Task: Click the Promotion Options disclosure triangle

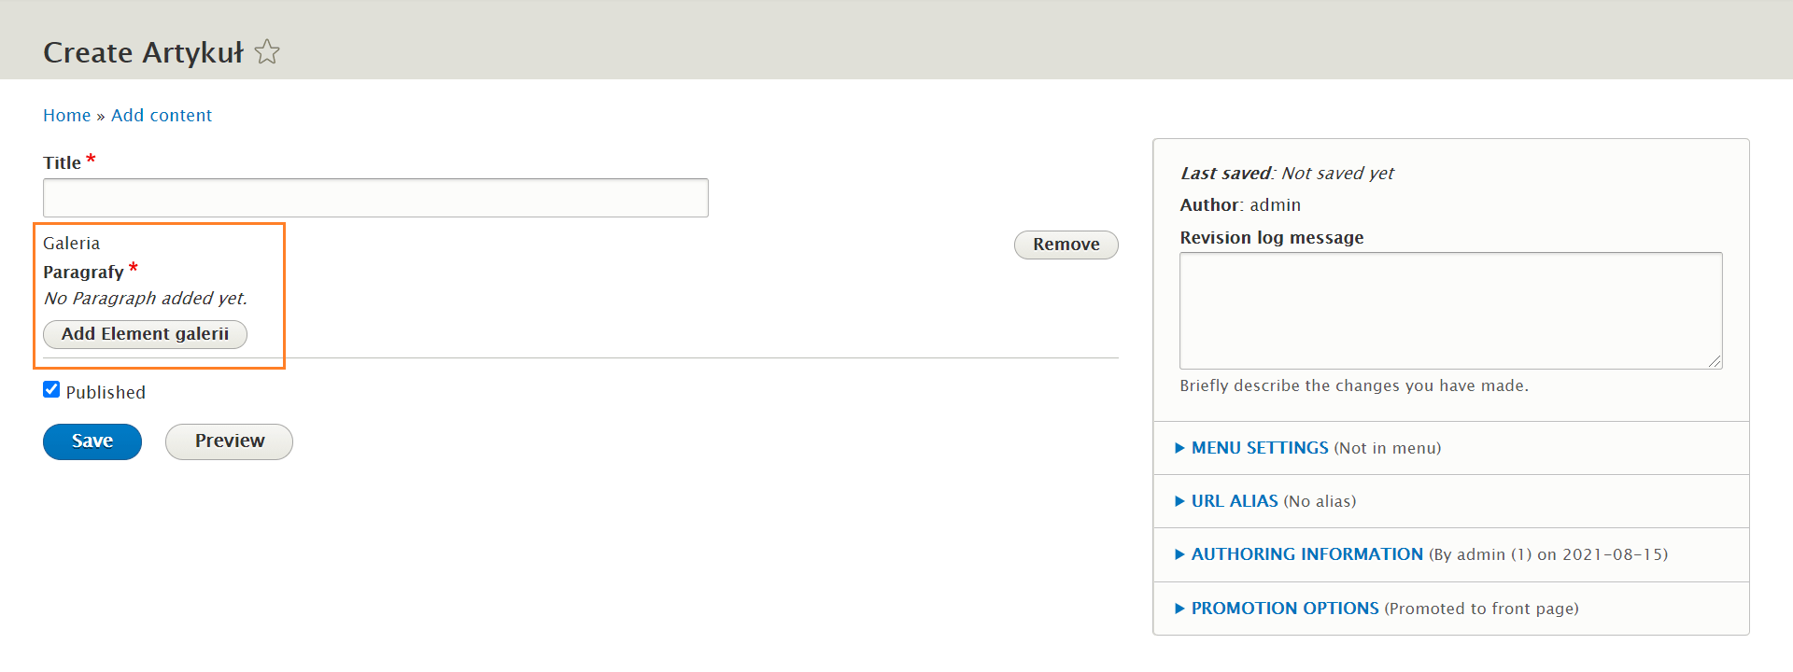Action: click(x=1179, y=609)
